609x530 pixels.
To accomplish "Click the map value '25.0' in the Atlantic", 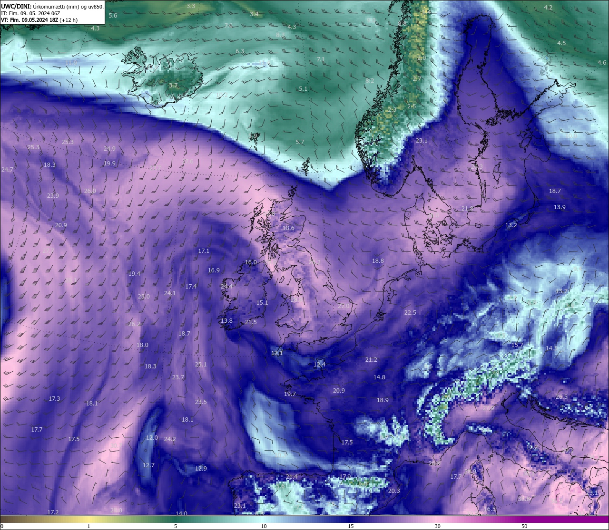I will click(144, 297).
